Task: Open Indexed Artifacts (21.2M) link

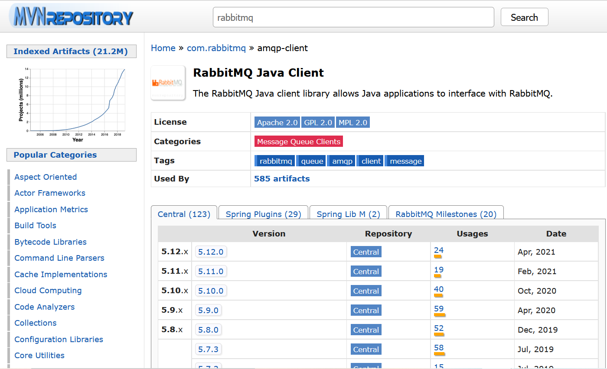Action: 71,52
